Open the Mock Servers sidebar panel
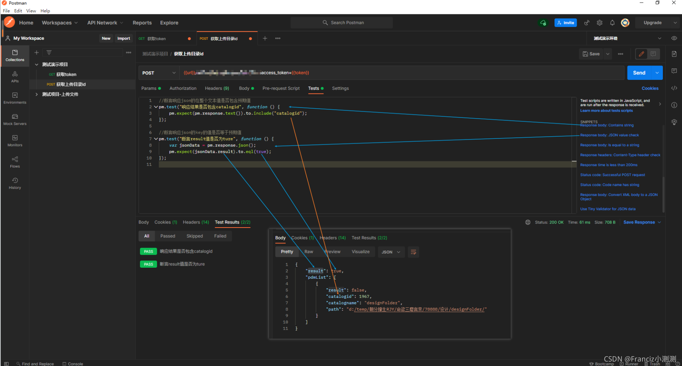Image resolution: width=682 pixels, height=366 pixels. 15,120
